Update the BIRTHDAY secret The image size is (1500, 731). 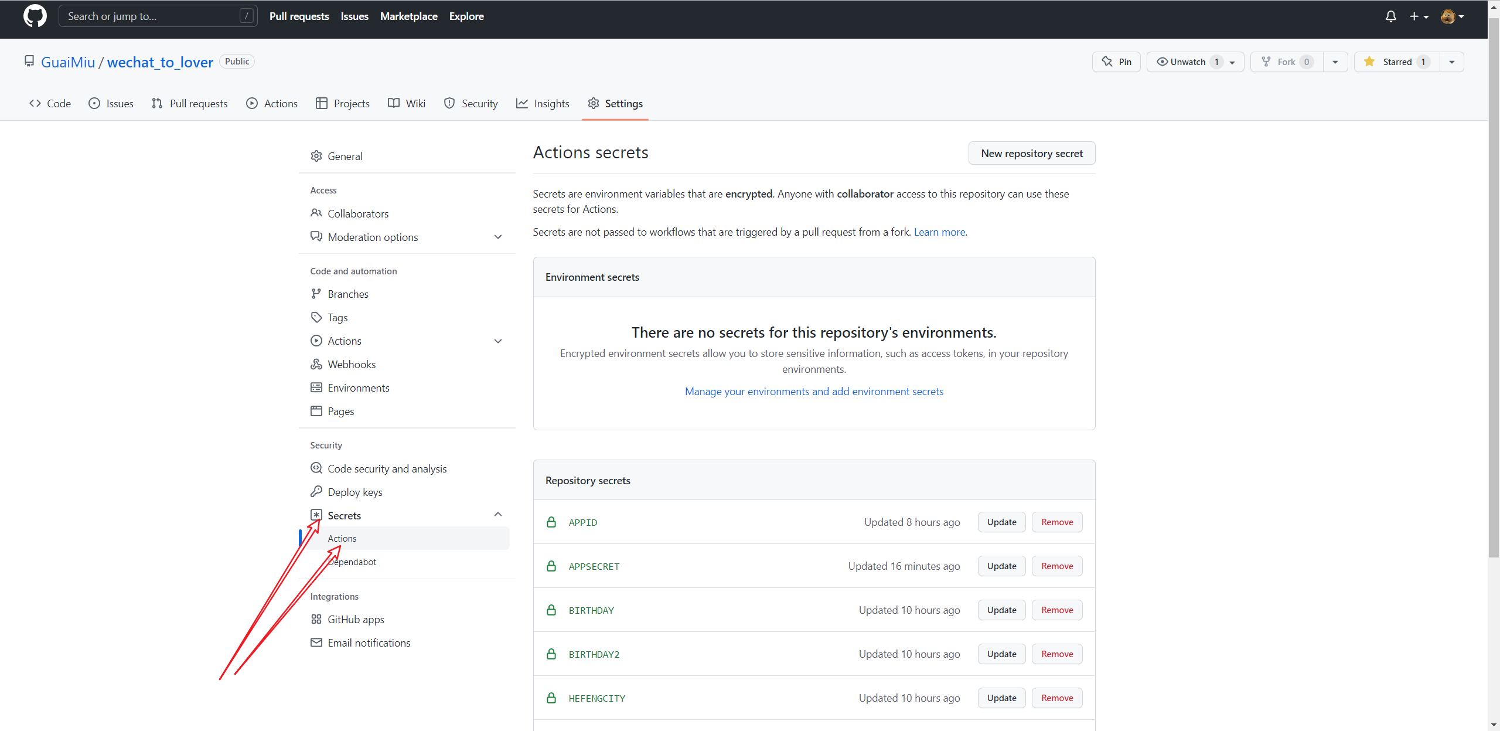1001,610
